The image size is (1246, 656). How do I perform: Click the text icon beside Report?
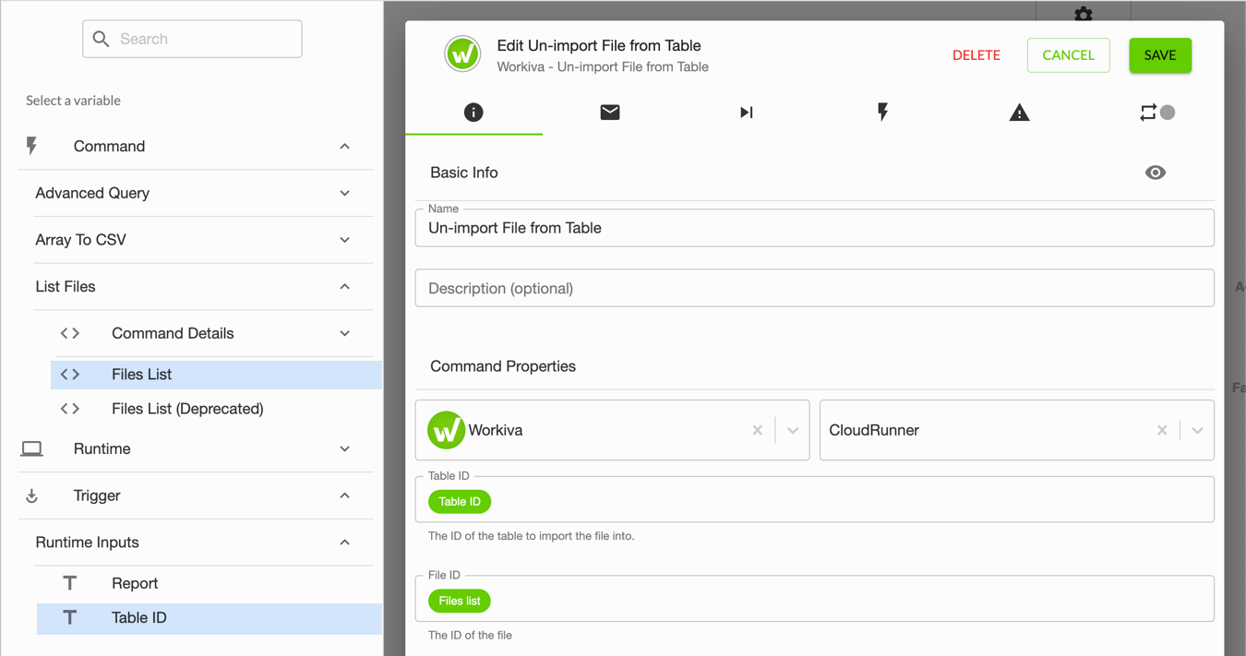70,583
